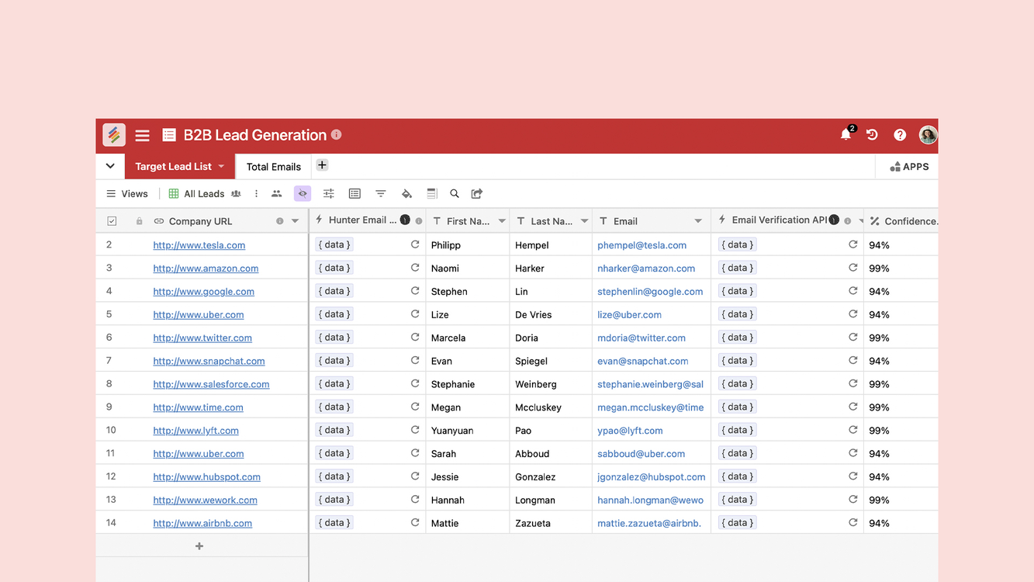Viewport: 1034px width, 582px height.
Task: Open the row height icon
Action: tap(432, 194)
